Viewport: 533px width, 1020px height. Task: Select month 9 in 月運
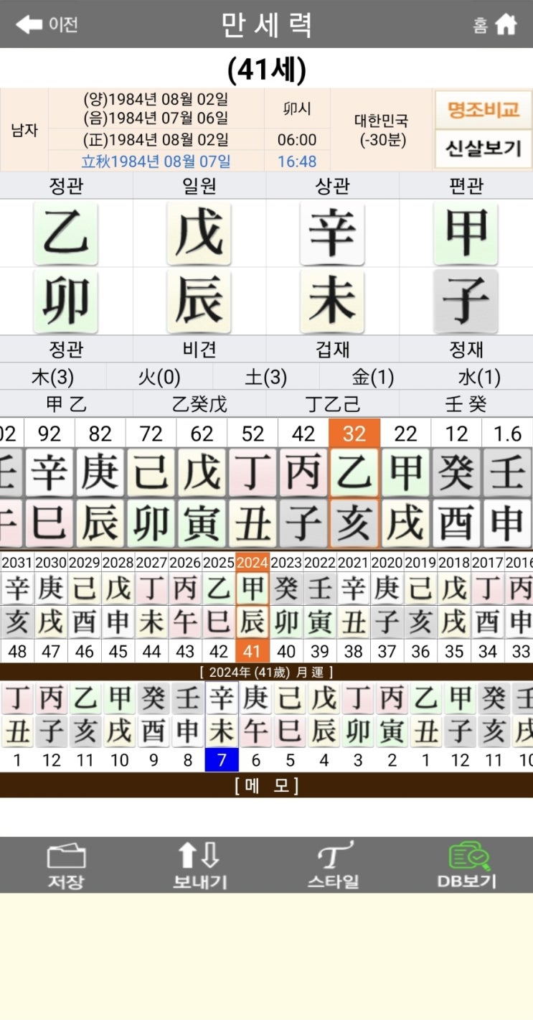pyautogui.click(x=154, y=760)
